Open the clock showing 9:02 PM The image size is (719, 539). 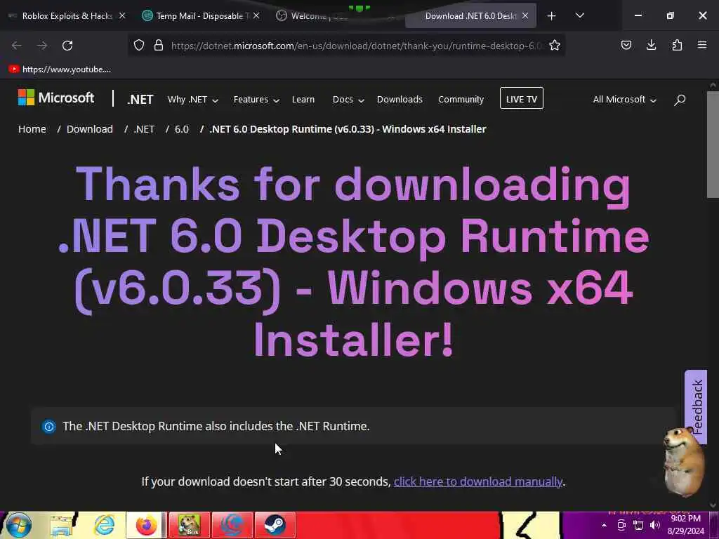point(685,525)
